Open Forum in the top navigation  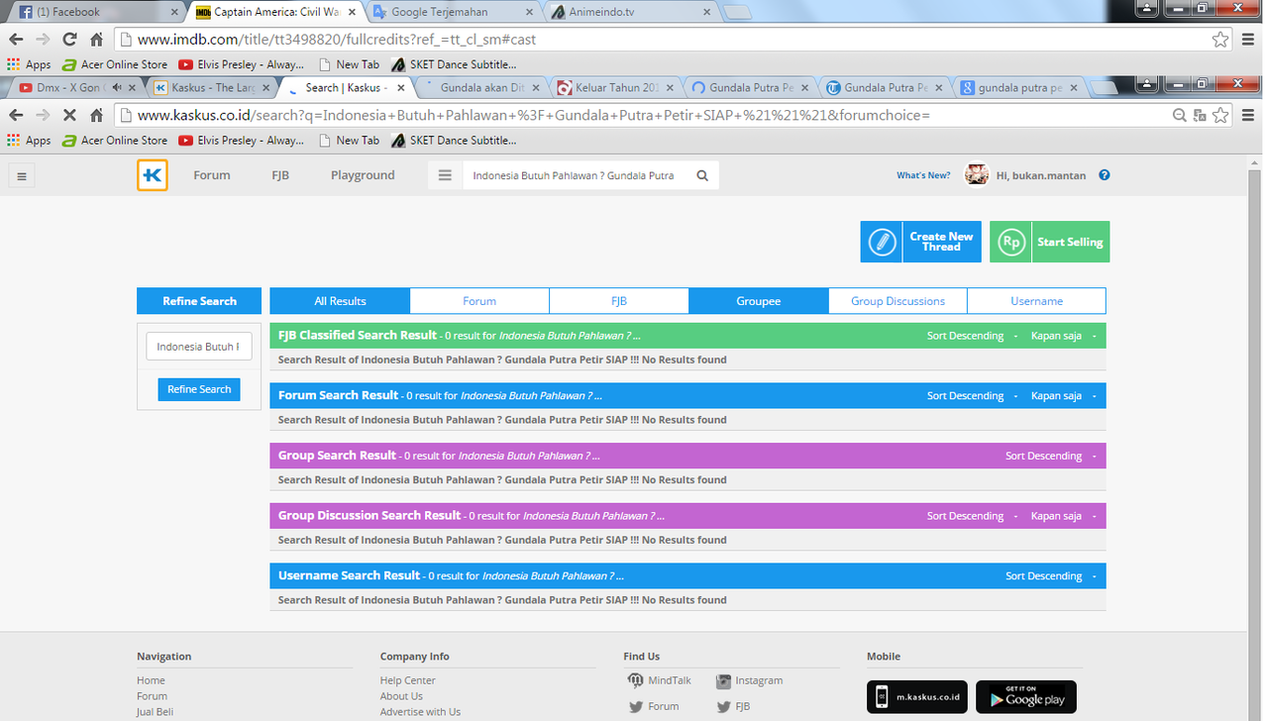point(212,175)
